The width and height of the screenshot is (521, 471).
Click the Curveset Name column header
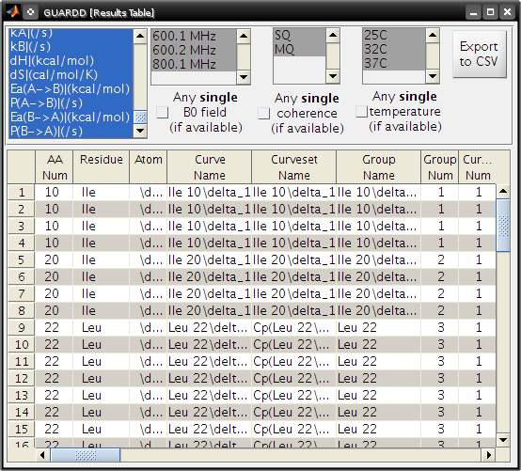294,167
